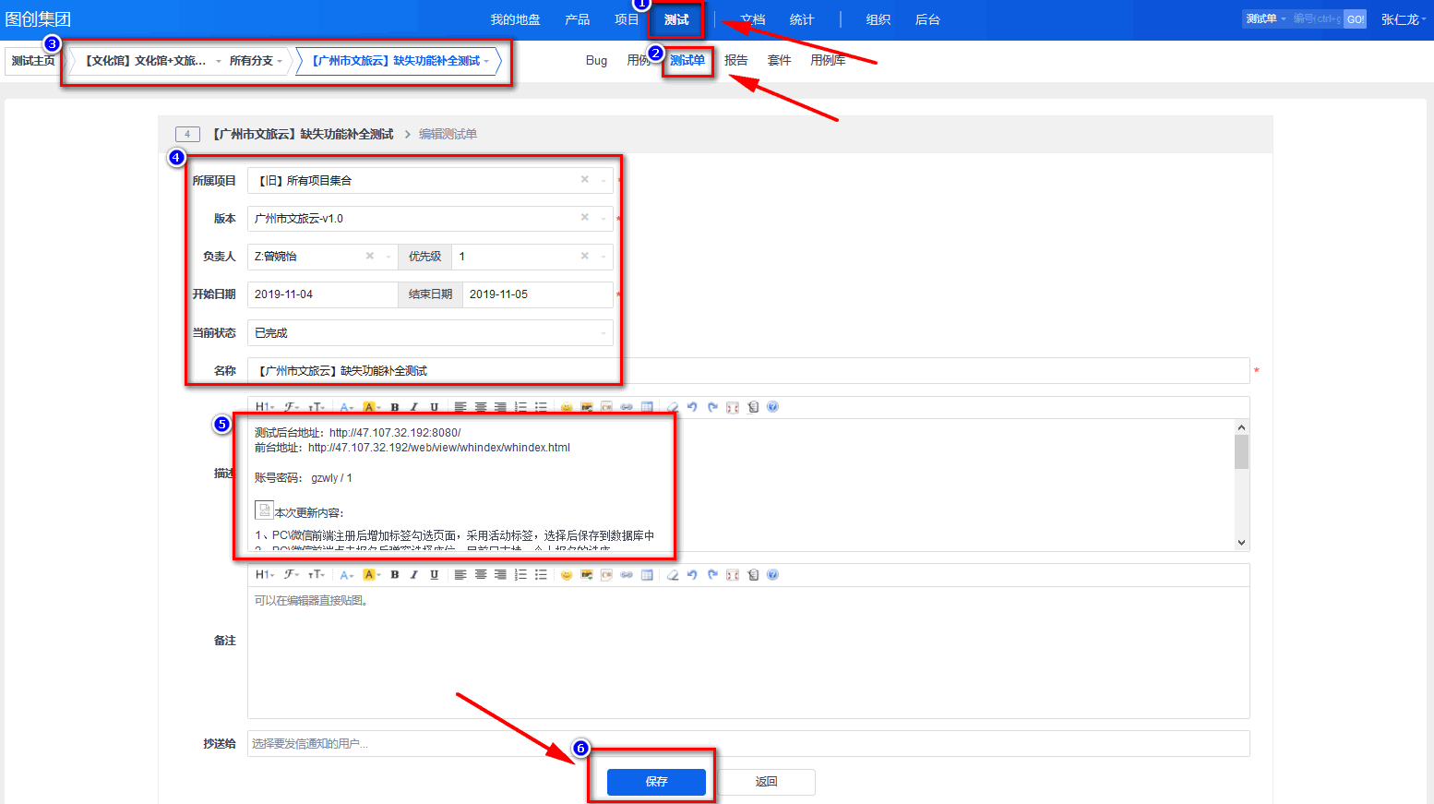Click italic in the description editor toolbar
Viewport: 1434px width, 804px height.
(x=414, y=407)
